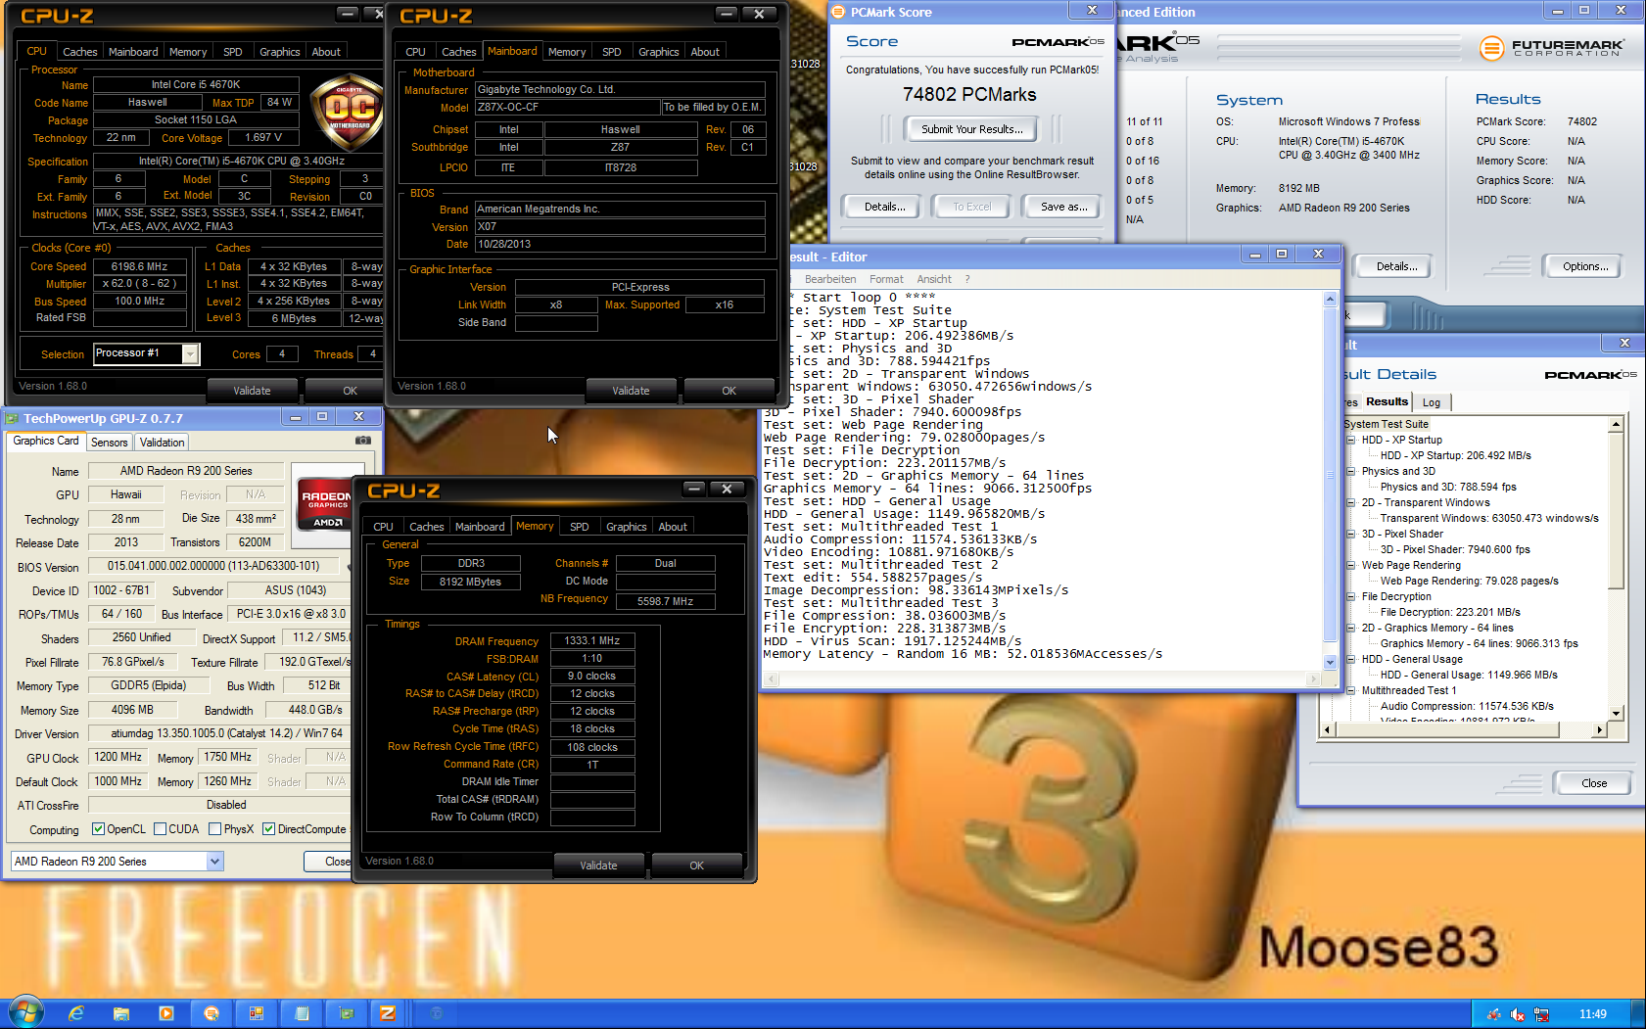The width and height of the screenshot is (1646, 1029).
Task: Close the CPU-Z Mainboard window
Action: (x=759, y=14)
